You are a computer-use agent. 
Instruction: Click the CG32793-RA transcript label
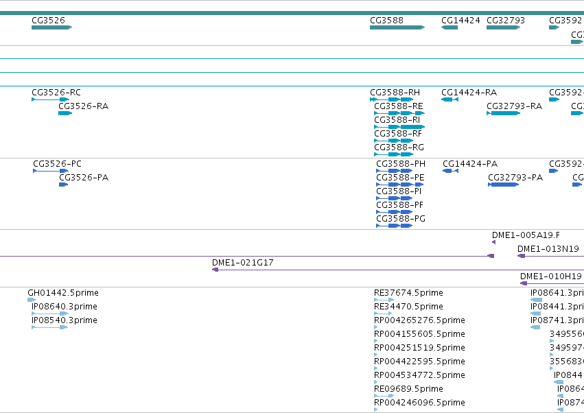click(x=515, y=106)
